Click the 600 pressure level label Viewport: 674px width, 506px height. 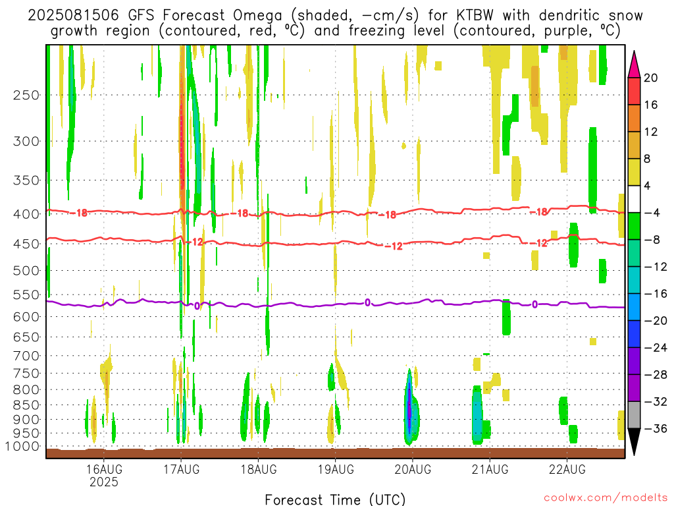pyautogui.click(x=26, y=317)
